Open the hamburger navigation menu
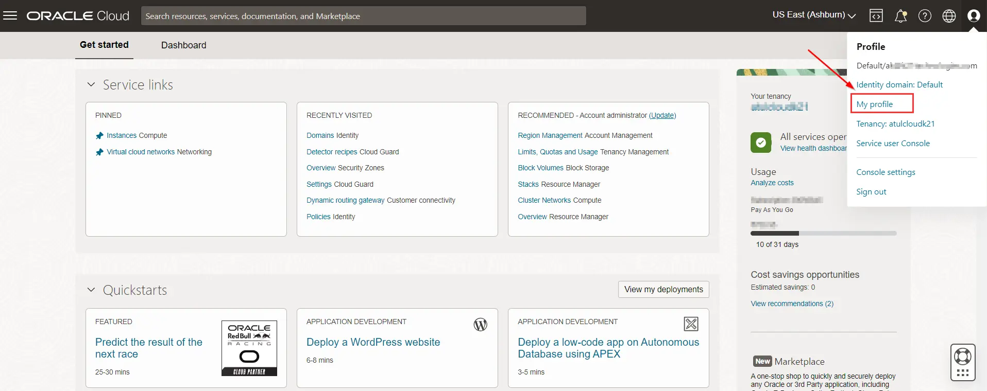Screen dimensions: 987x391 coord(10,15)
